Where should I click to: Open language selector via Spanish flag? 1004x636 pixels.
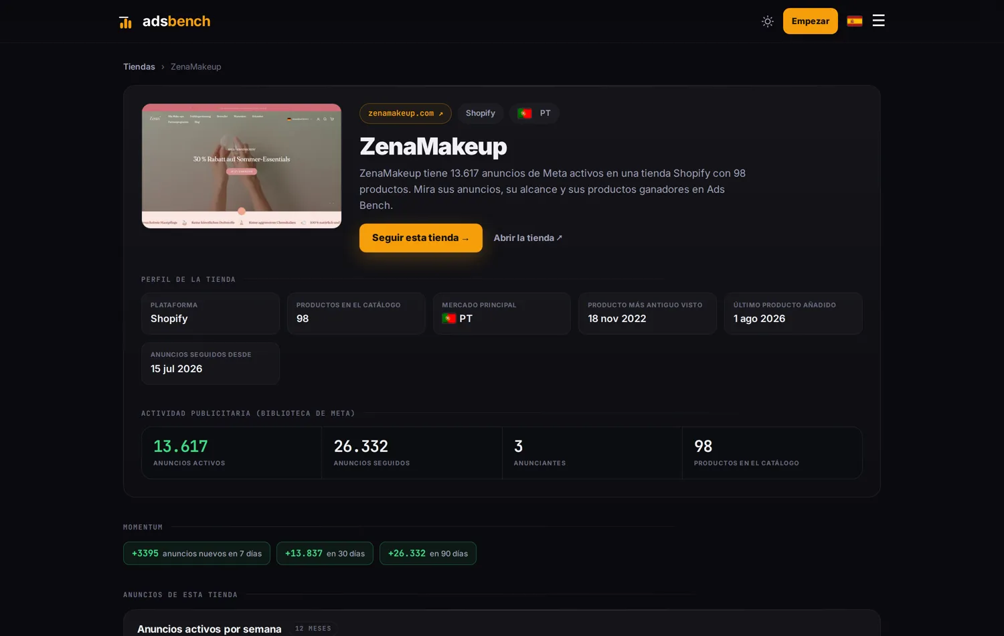pos(855,21)
